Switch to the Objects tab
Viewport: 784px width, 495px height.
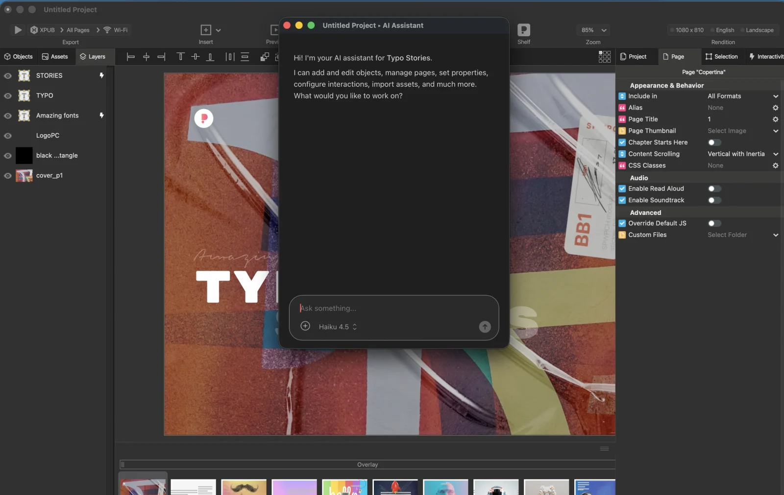19,57
